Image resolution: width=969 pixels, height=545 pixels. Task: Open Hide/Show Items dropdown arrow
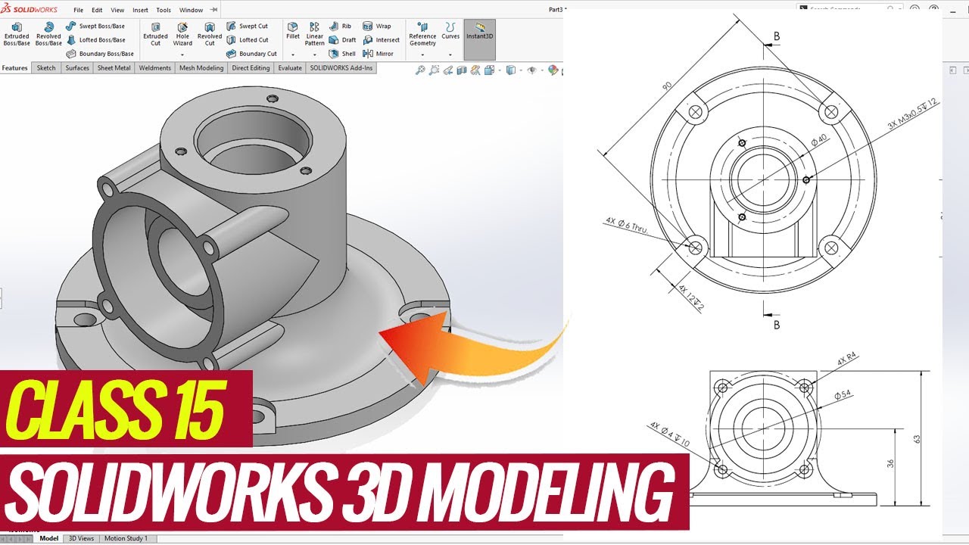(x=541, y=71)
